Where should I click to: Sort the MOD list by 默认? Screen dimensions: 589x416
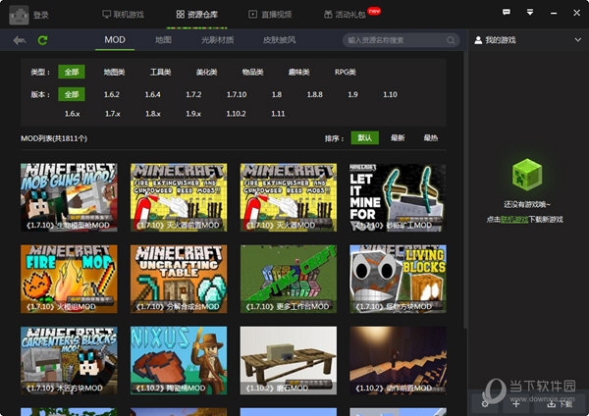(365, 137)
